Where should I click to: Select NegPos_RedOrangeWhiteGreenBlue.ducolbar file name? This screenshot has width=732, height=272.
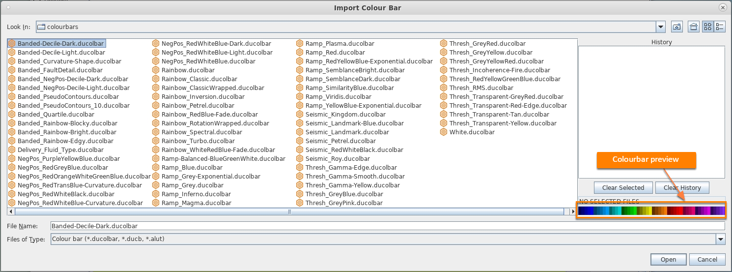[84, 176]
